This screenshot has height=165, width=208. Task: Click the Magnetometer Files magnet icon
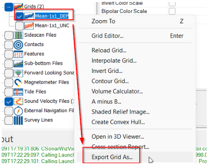tap(18, 82)
